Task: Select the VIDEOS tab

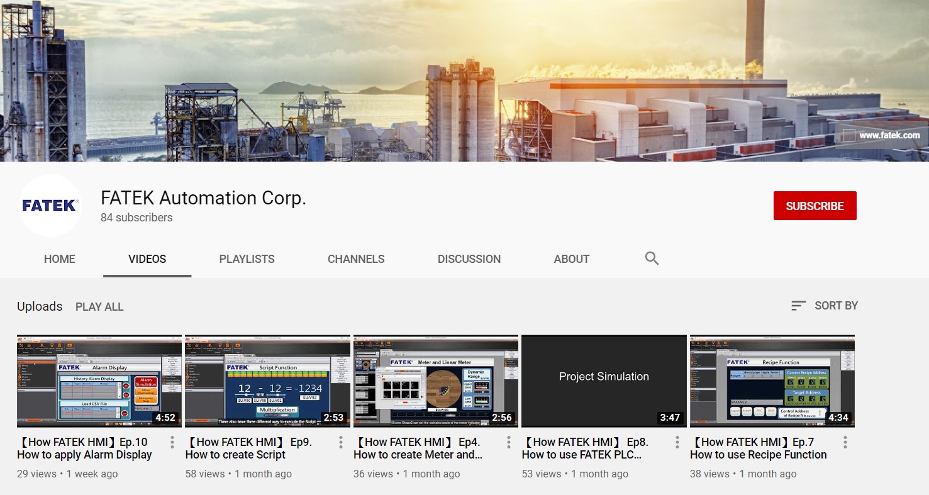Action: pyautogui.click(x=147, y=259)
